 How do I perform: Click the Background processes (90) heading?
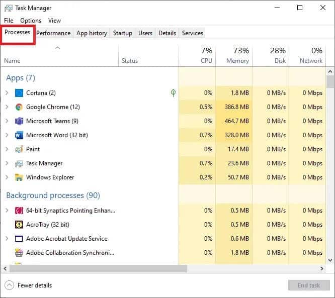[x=53, y=195]
